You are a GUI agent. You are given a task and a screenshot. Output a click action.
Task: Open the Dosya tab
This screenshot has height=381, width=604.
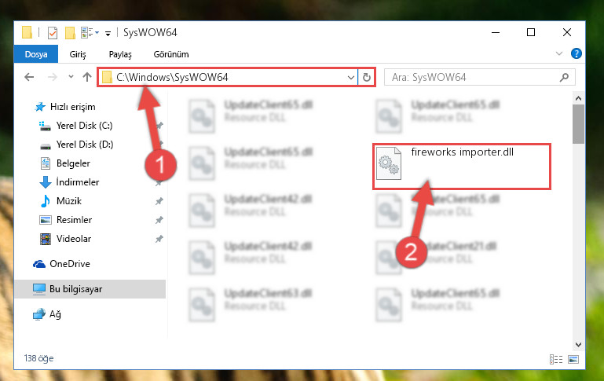coord(36,54)
